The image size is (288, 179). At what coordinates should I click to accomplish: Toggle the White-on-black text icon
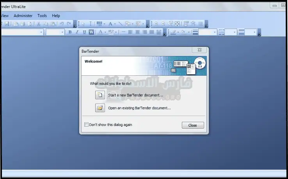click(x=91, y=32)
